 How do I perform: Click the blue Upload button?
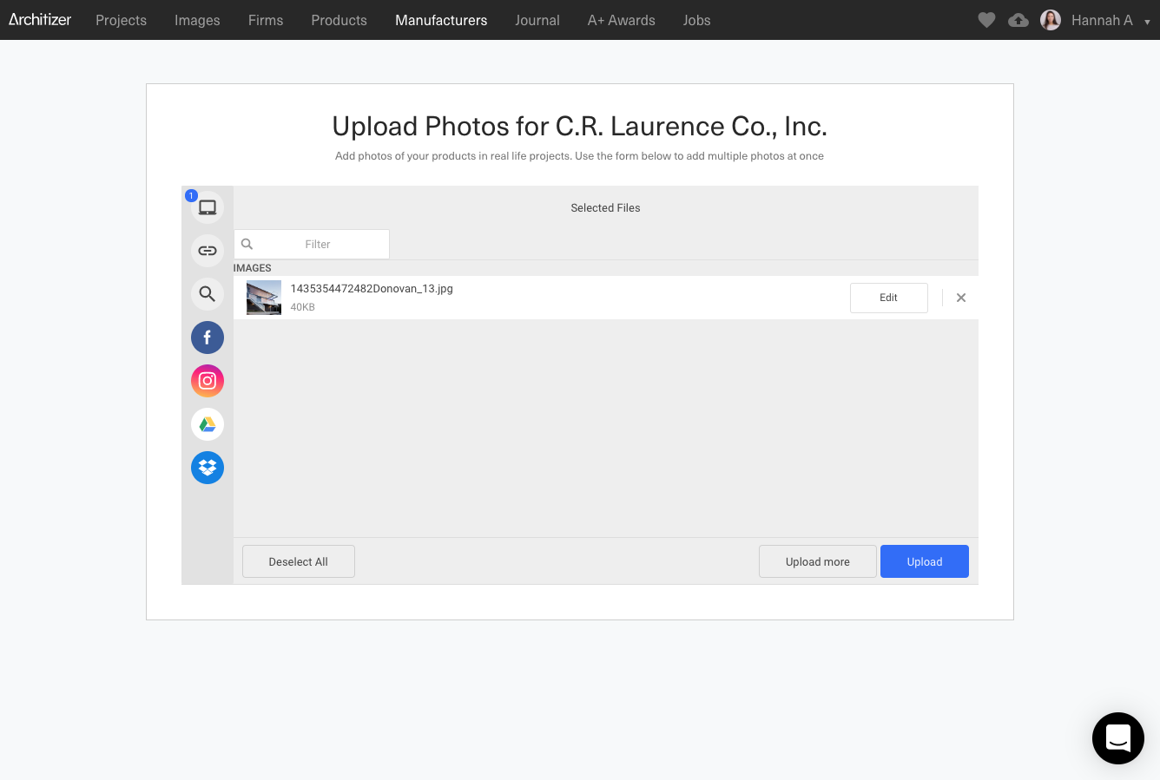[x=925, y=561]
